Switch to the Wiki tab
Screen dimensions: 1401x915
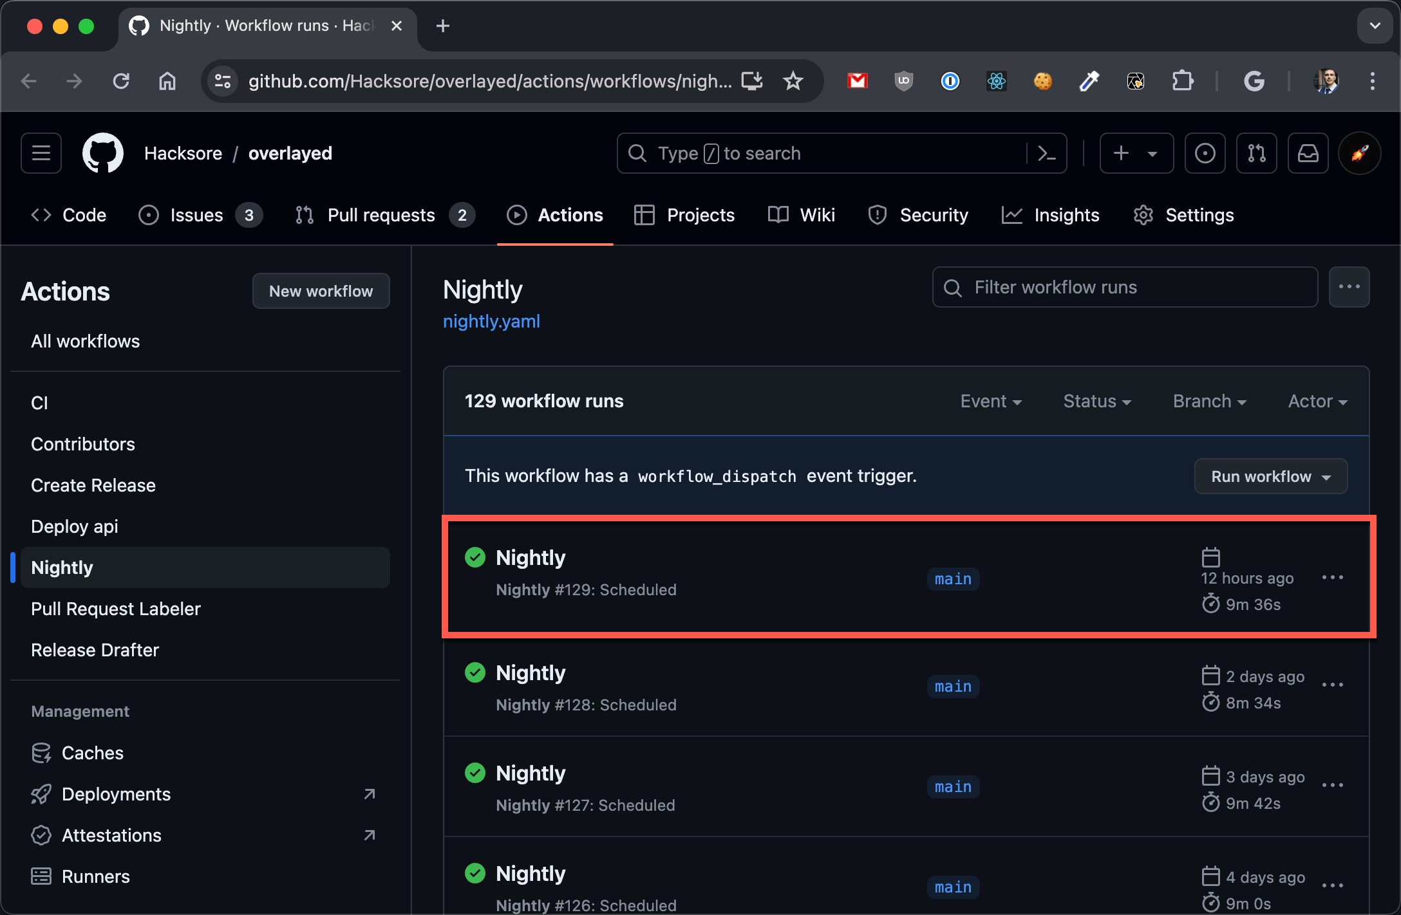click(802, 215)
